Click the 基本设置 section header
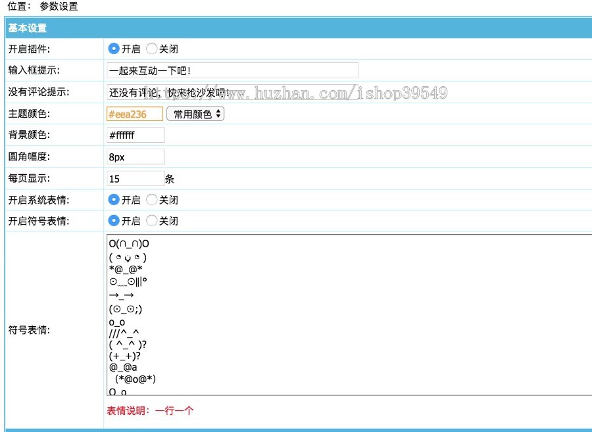 298,28
